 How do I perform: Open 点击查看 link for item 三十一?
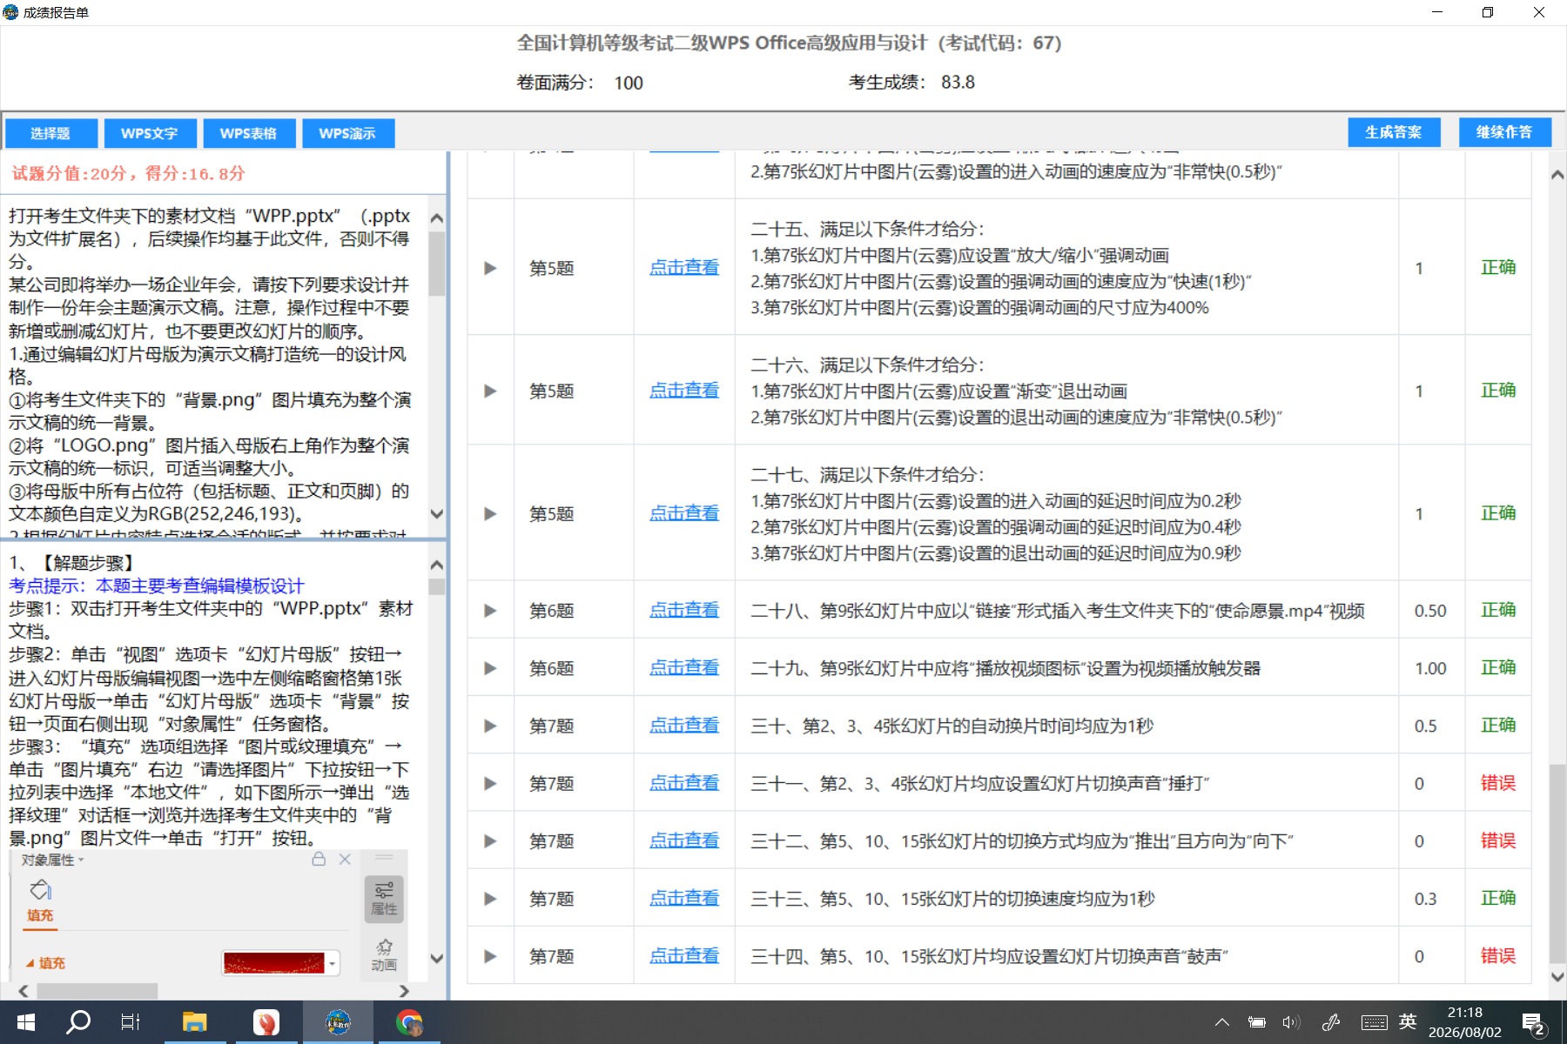click(x=684, y=783)
